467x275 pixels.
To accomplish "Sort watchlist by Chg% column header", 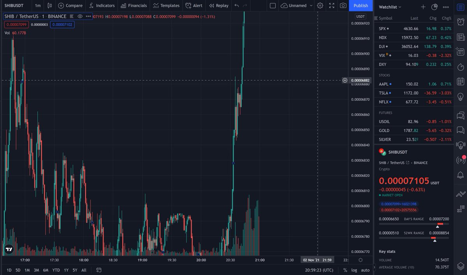I will pyautogui.click(x=446, y=18).
